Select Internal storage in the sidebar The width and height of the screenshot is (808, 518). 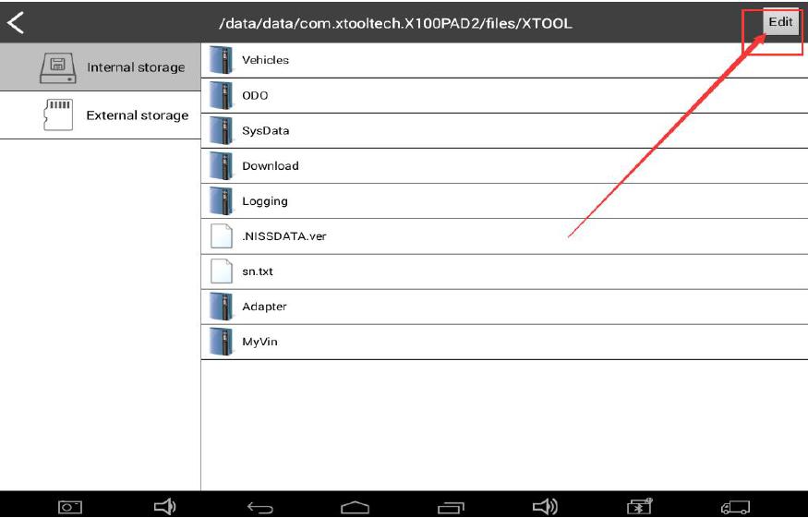[x=101, y=67]
